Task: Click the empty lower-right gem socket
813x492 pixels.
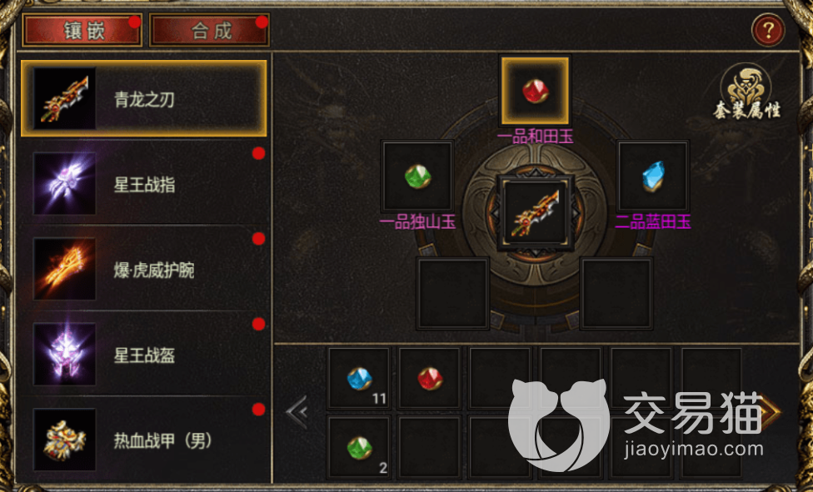Action: (616, 293)
